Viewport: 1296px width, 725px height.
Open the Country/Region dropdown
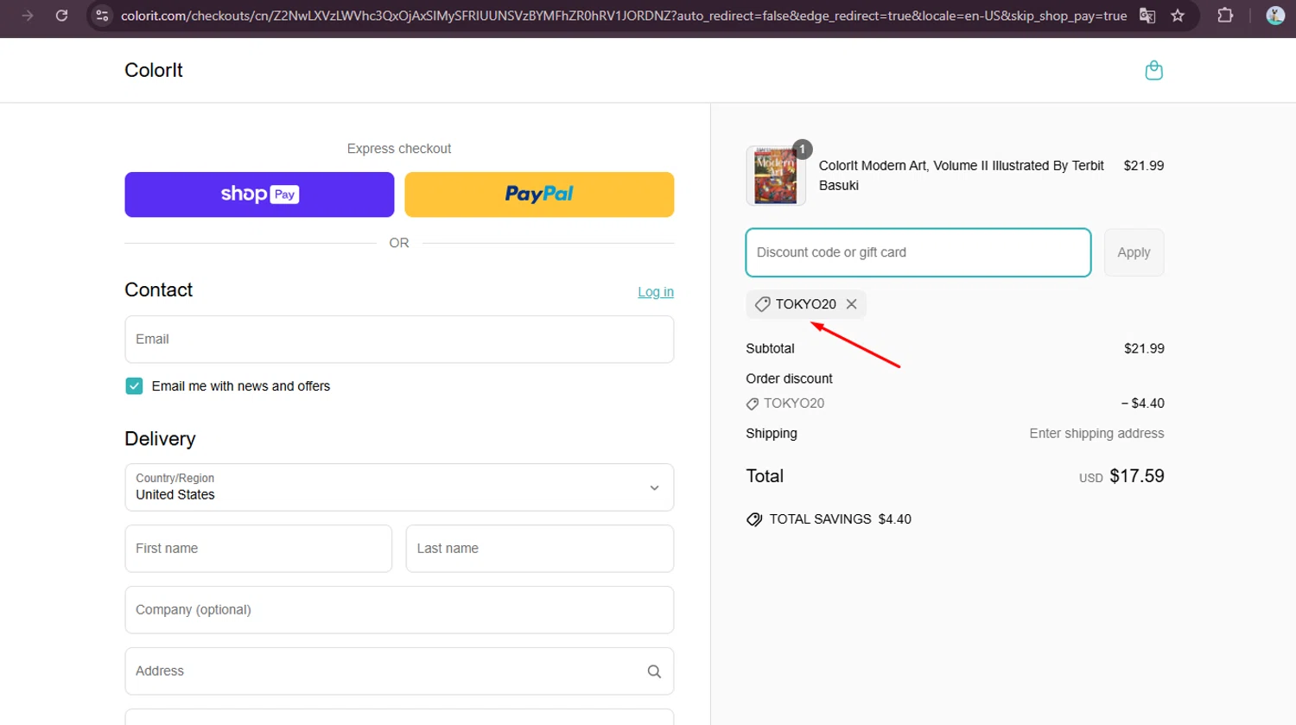click(x=399, y=487)
